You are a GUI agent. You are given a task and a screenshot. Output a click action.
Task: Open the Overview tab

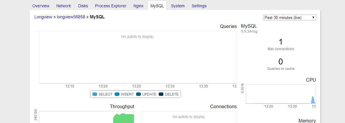point(41,6)
